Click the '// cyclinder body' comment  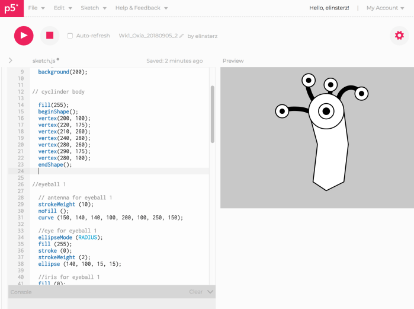(59, 92)
